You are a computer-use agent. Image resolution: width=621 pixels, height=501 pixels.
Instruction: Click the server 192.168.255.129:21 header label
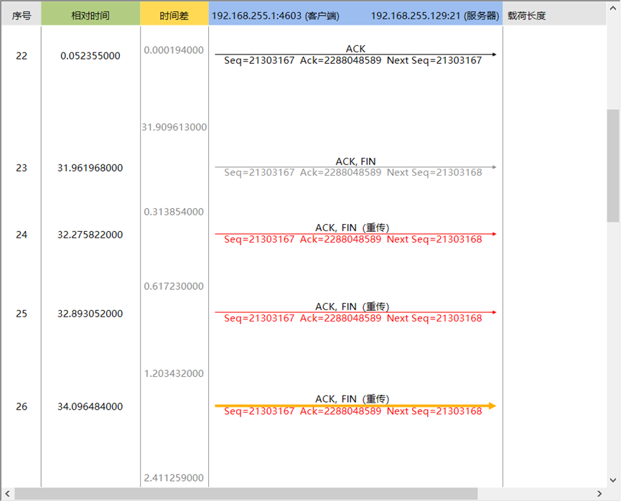click(435, 16)
